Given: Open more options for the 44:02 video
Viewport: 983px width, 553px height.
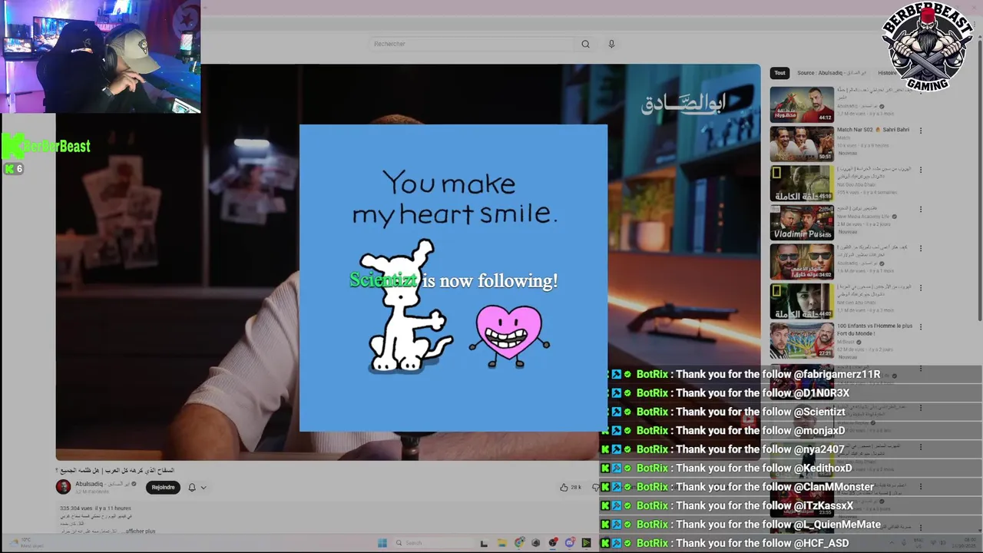Looking at the screenshot, I should (x=920, y=288).
